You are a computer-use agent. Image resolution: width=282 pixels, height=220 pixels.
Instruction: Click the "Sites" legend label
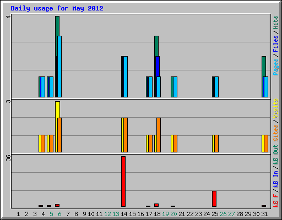click(x=276, y=133)
